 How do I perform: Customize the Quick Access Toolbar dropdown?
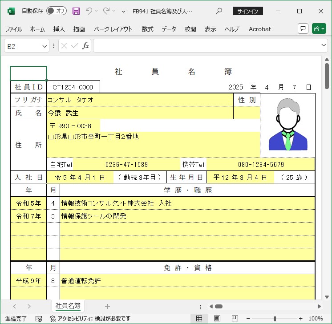[123, 11]
